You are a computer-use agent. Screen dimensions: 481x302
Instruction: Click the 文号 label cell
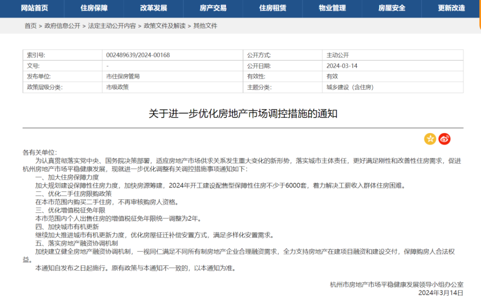coord(63,66)
